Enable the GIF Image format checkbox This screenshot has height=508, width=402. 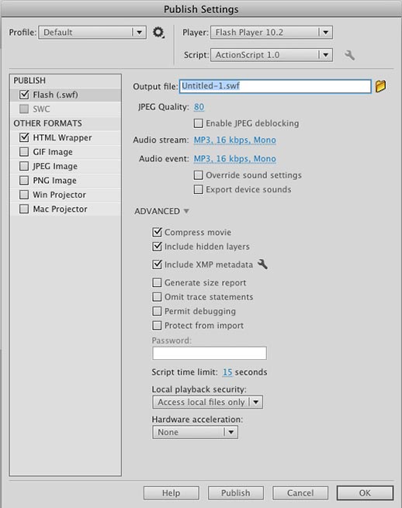coord(24,151)
